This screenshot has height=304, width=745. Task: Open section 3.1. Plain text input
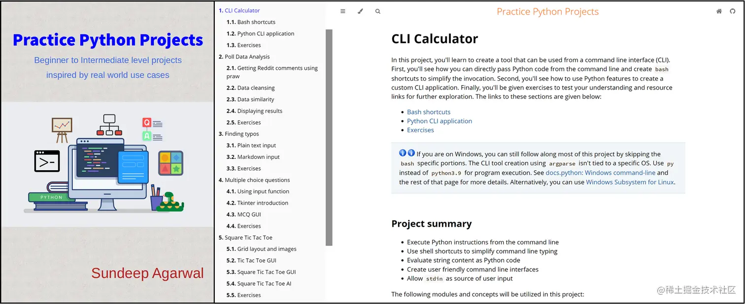251,146
